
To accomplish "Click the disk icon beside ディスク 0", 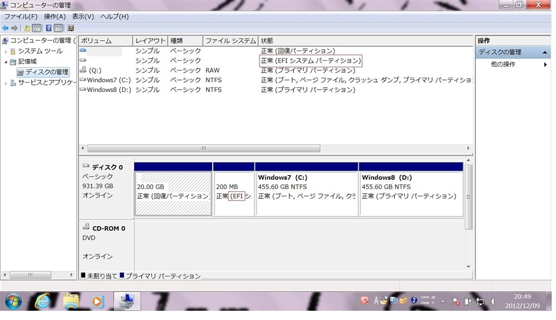I will [86, 166].
